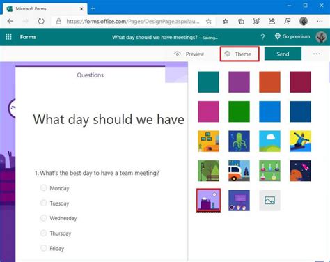Select the orange color theme
Viewport: 330px width, 262px height.
click(x=269, y=82)
